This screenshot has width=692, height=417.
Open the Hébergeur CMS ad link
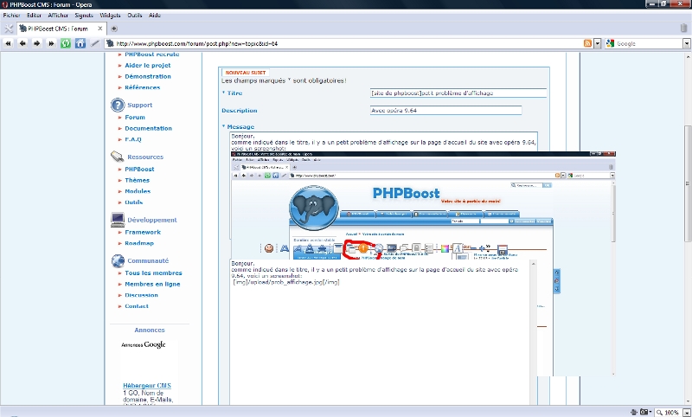[146, 385]
